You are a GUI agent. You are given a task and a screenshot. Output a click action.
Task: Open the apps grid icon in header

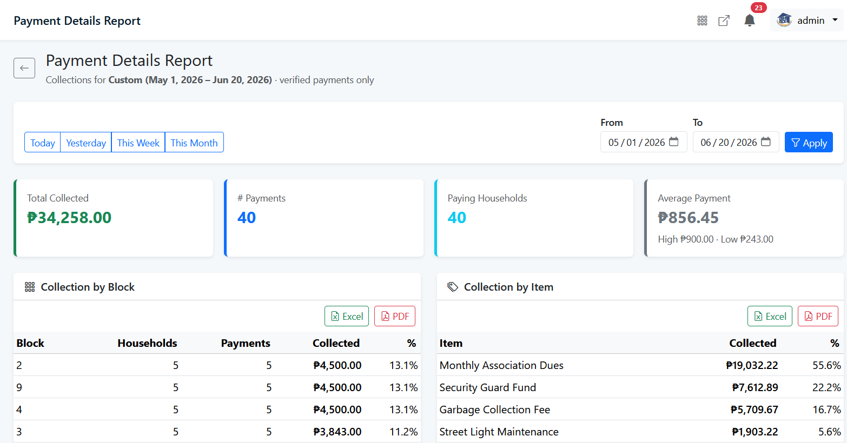(x=702, y=21)
